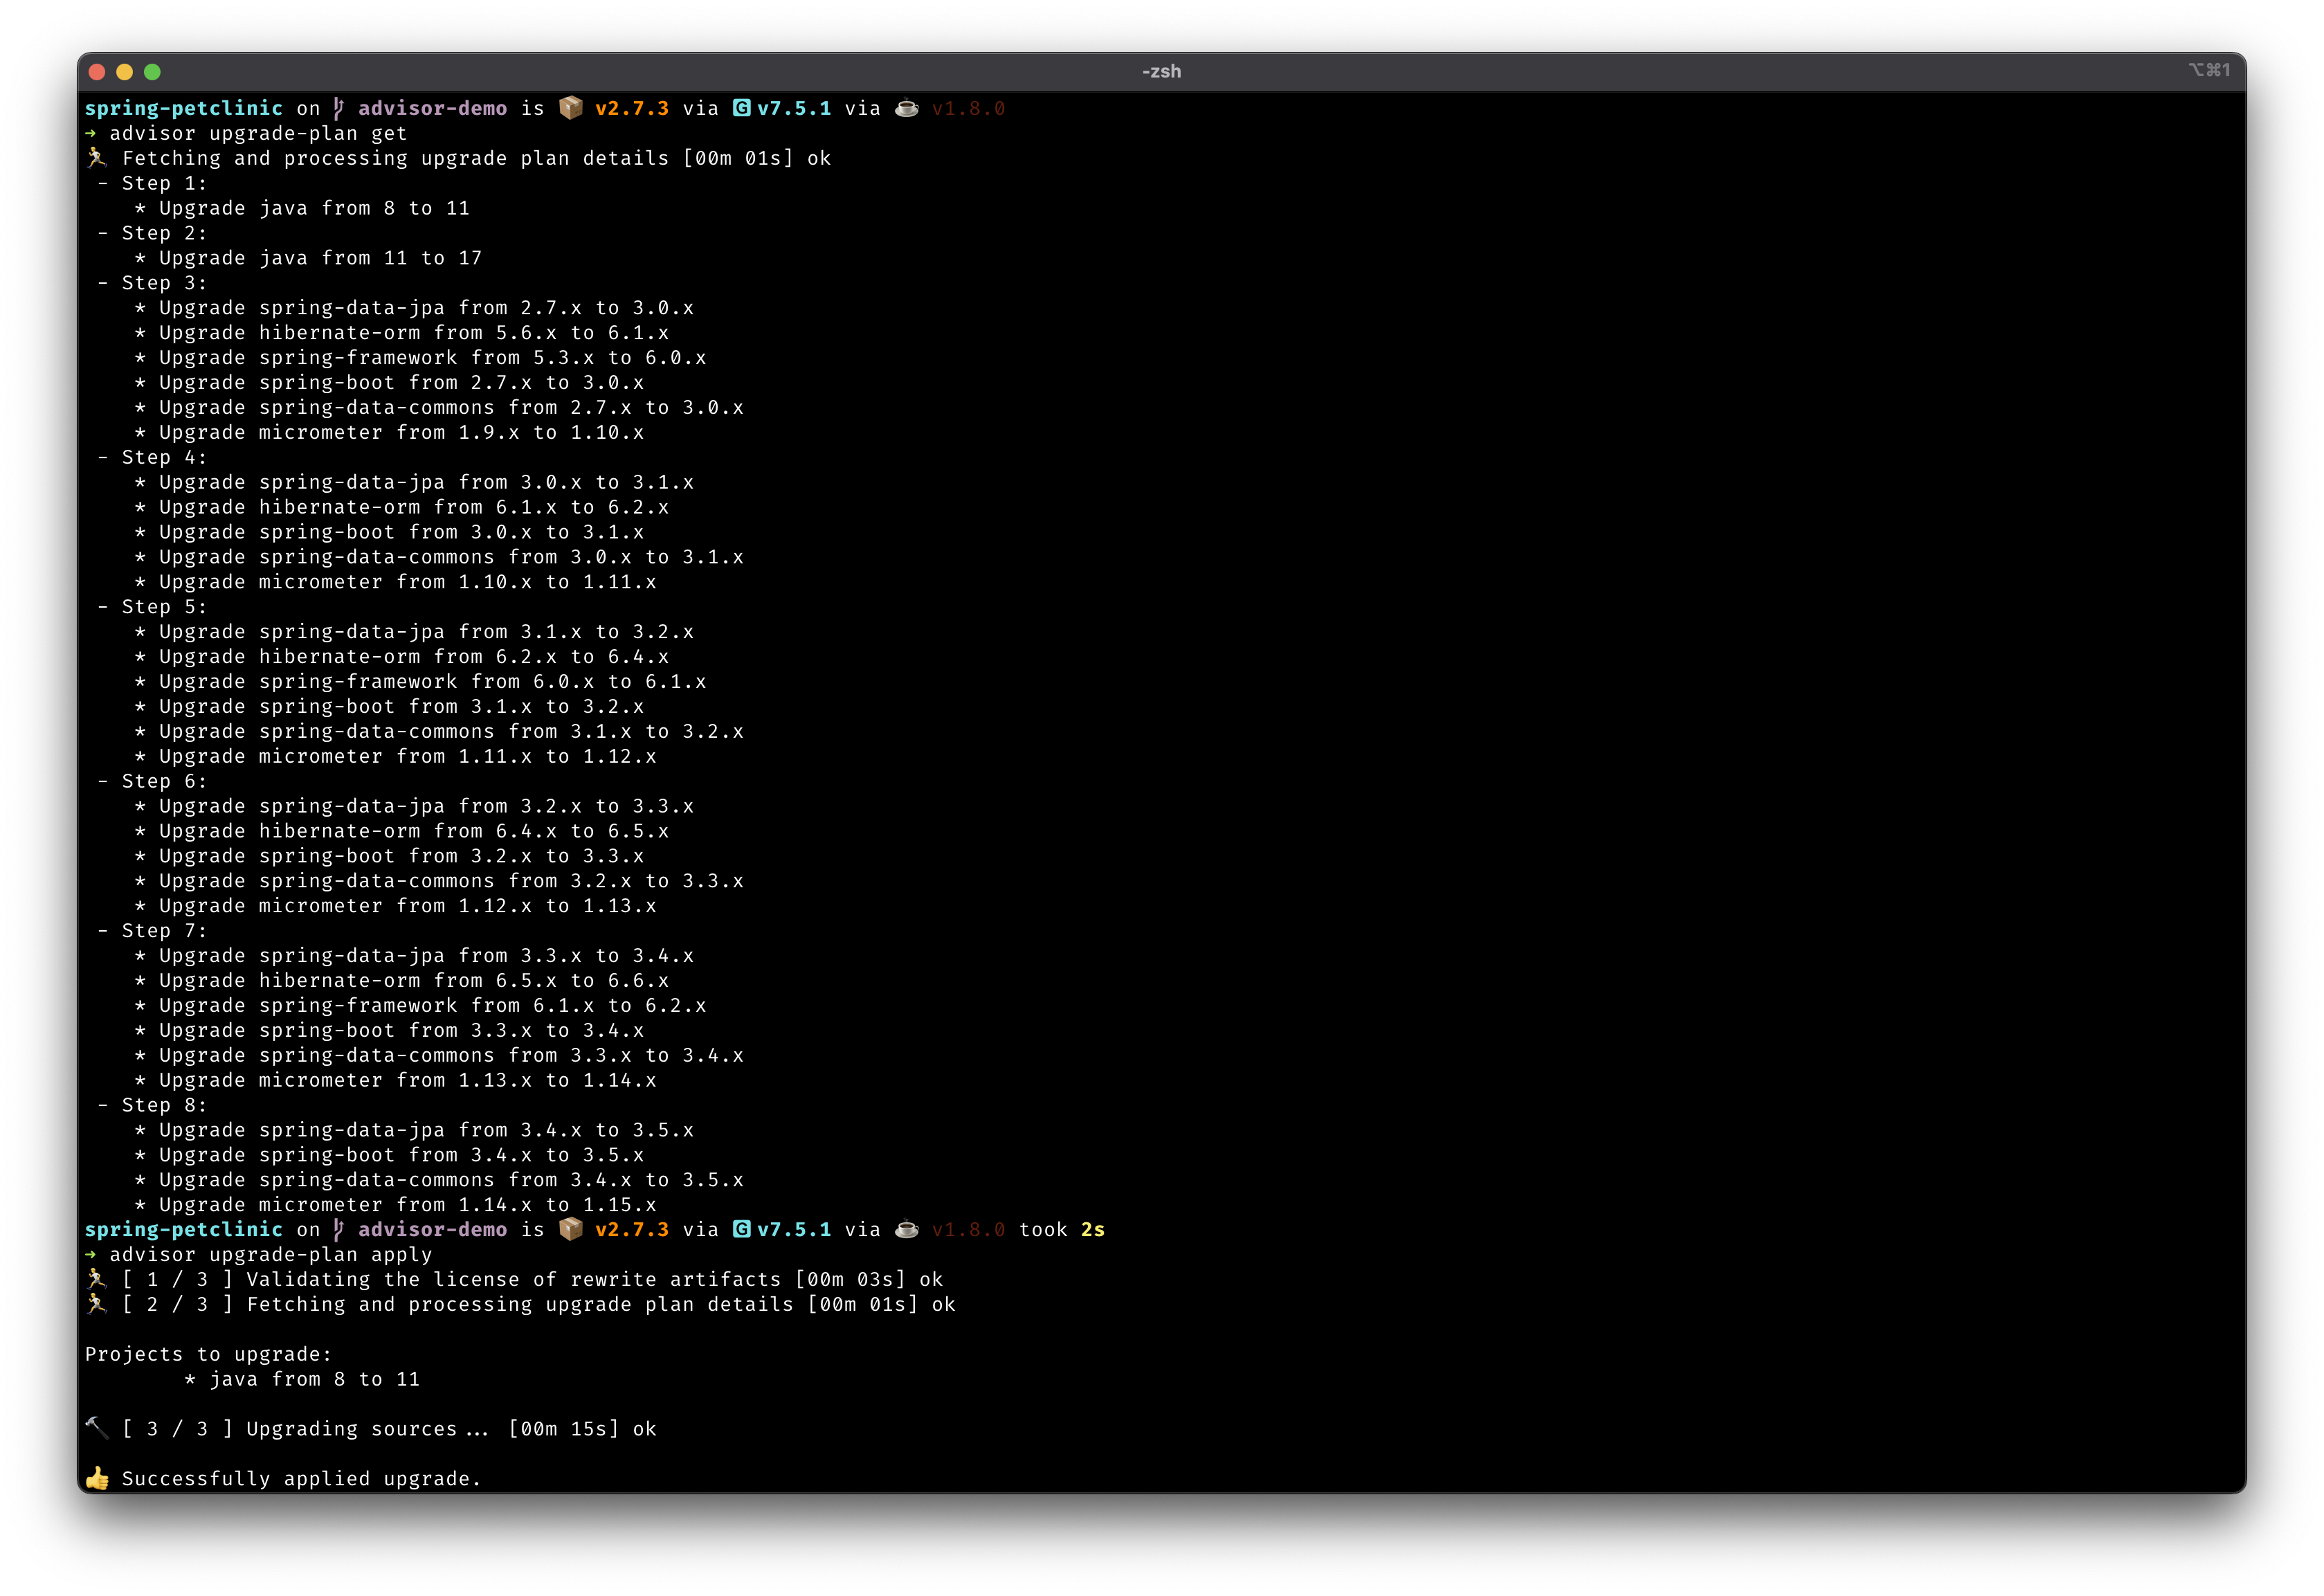Click 'Upgrade hibernate-orm from 6.1.x to 6.2.x'
Viewport: 2324px width, 1596px height.
(x=414, y=507)
